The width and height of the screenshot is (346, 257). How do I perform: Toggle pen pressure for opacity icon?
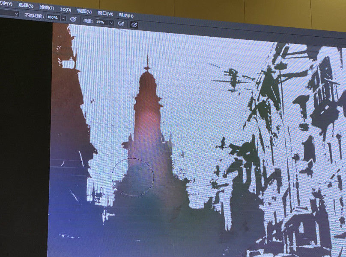(73, 19)
